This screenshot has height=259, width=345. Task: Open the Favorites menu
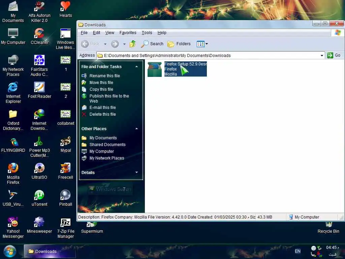[128, 33]
